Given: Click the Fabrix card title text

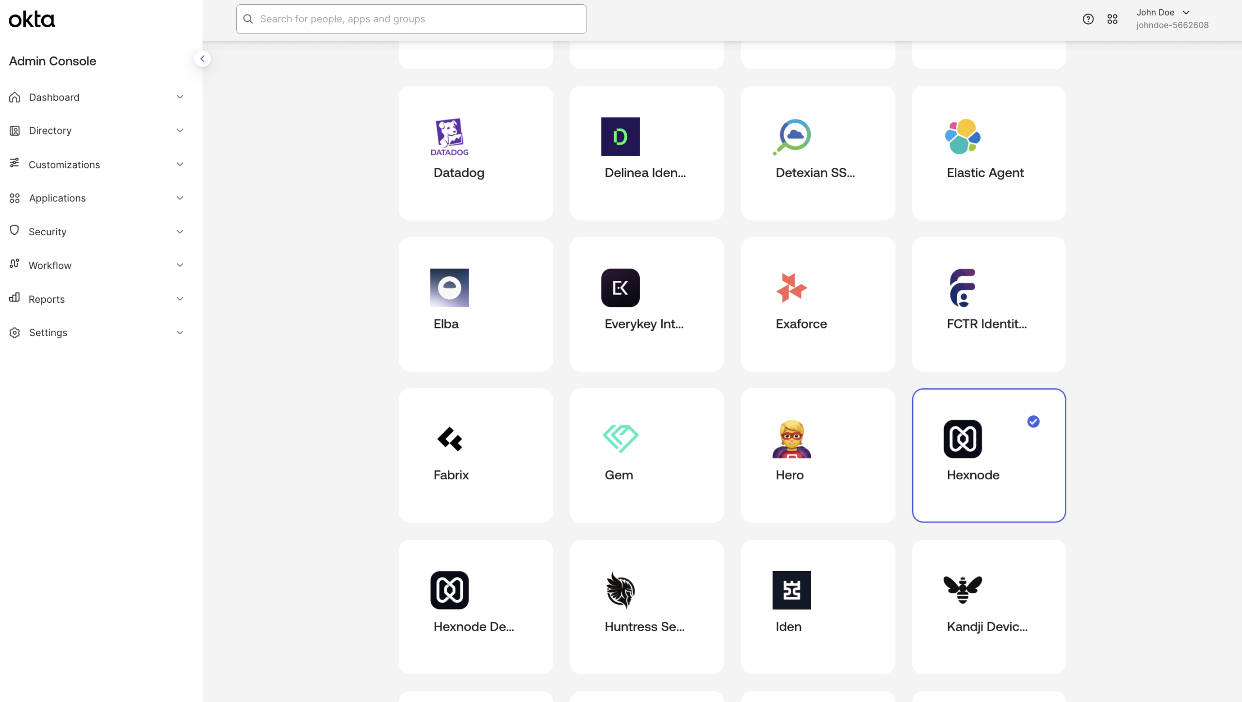Looking at the screenshot, I should coord(451,475).
